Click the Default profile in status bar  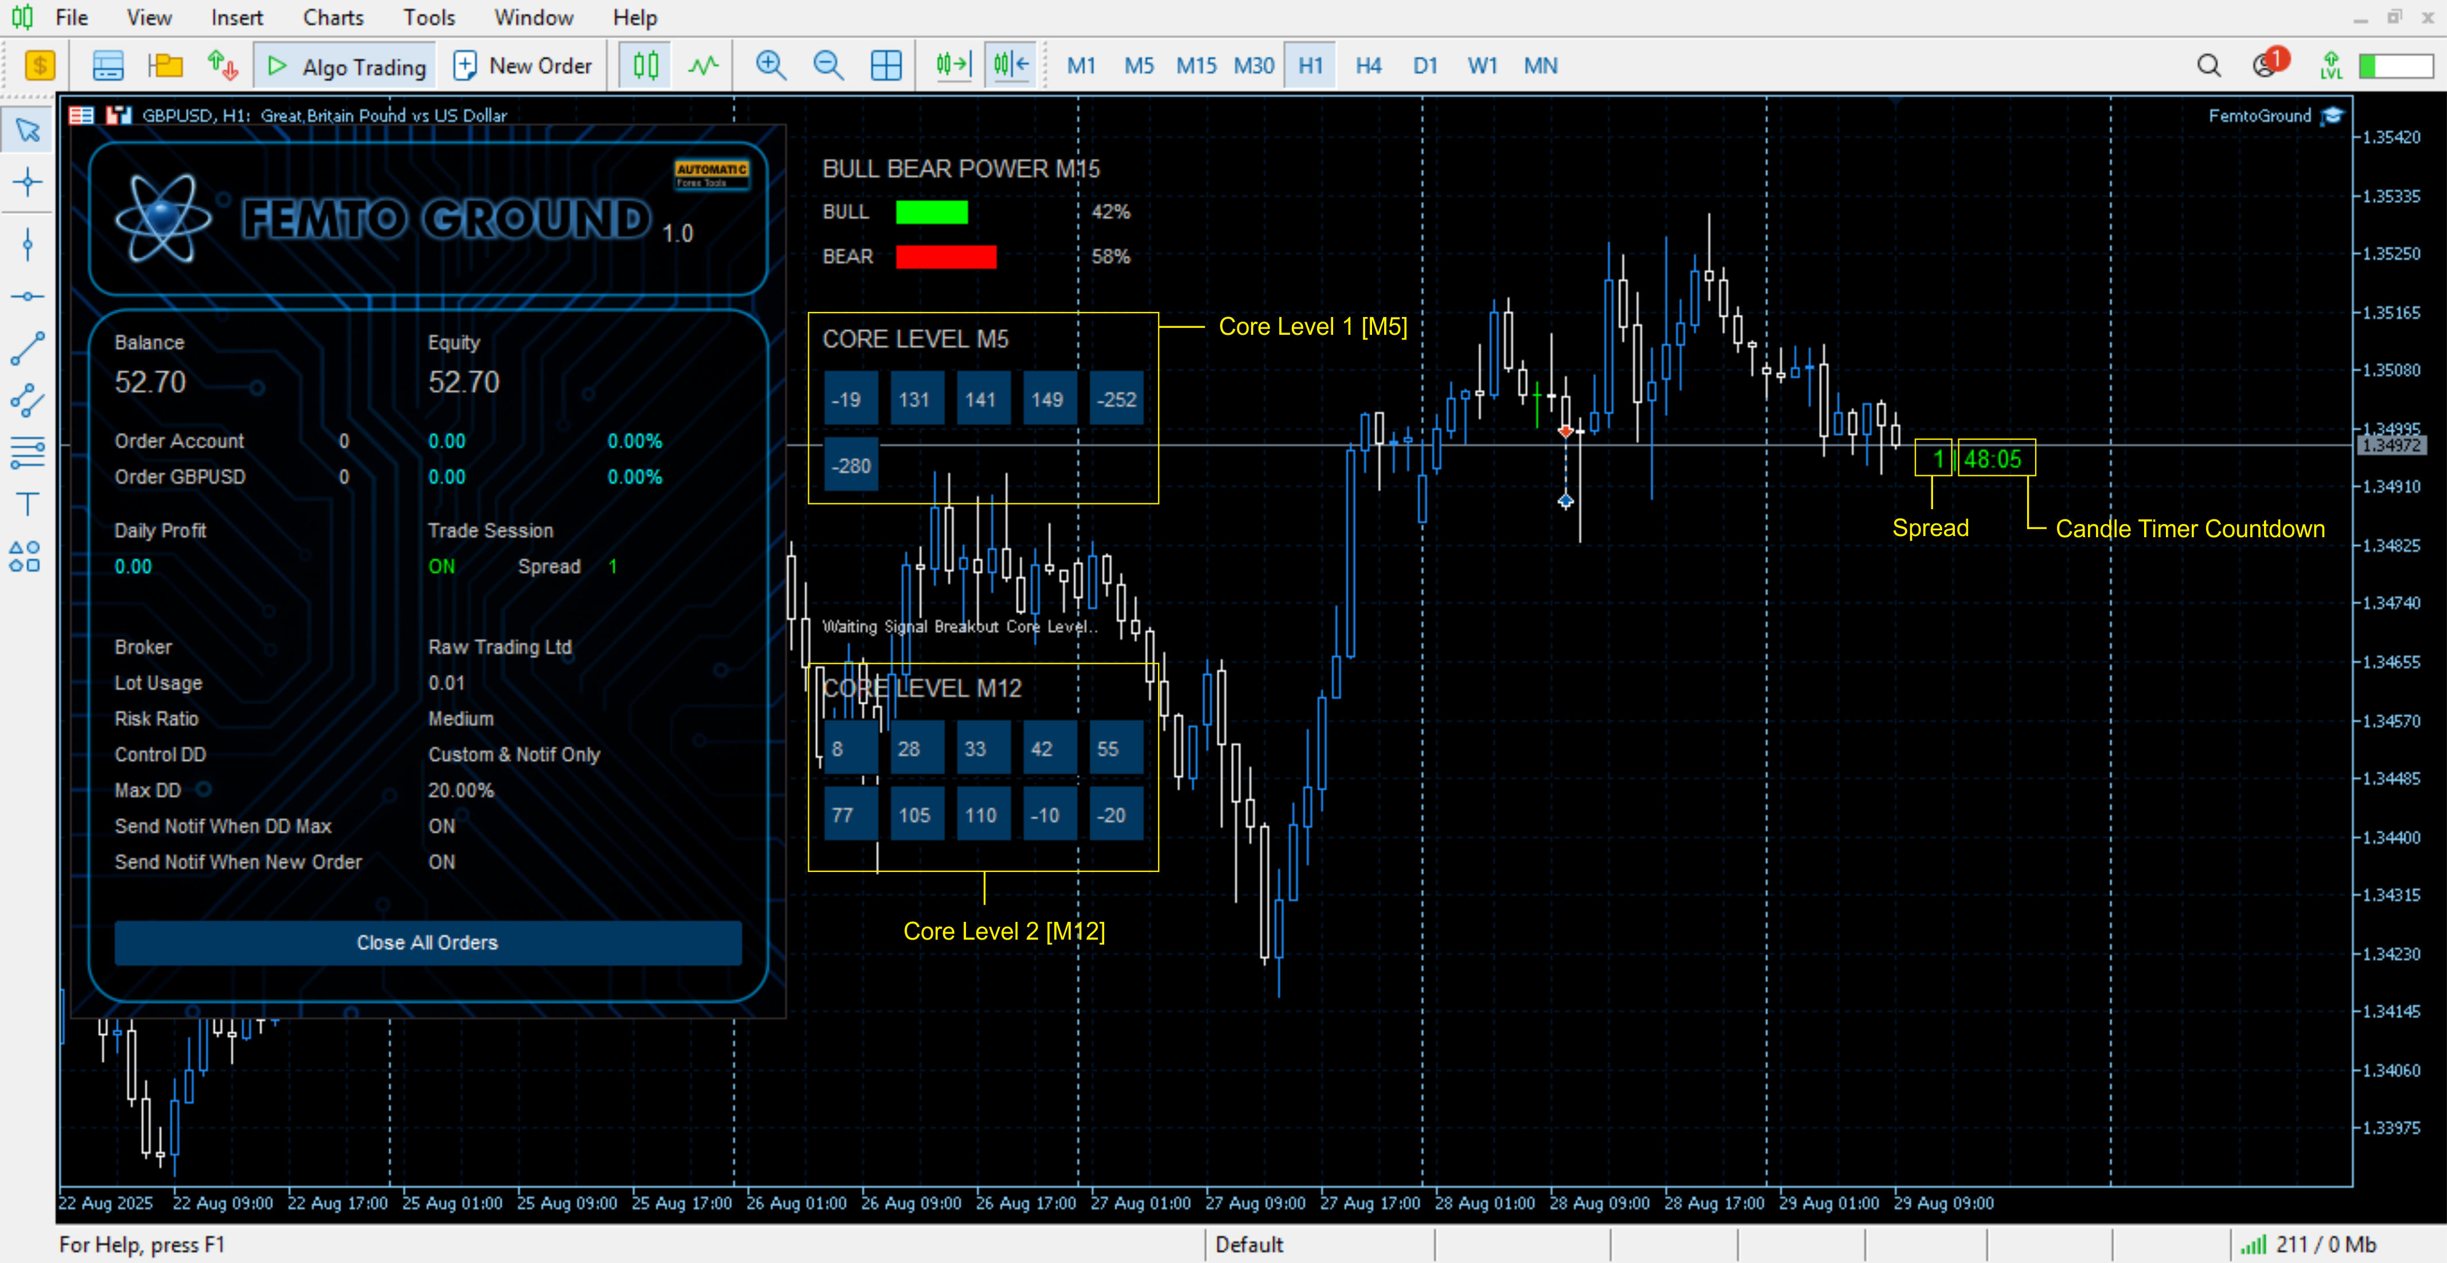click(x=1249, y=1244)
